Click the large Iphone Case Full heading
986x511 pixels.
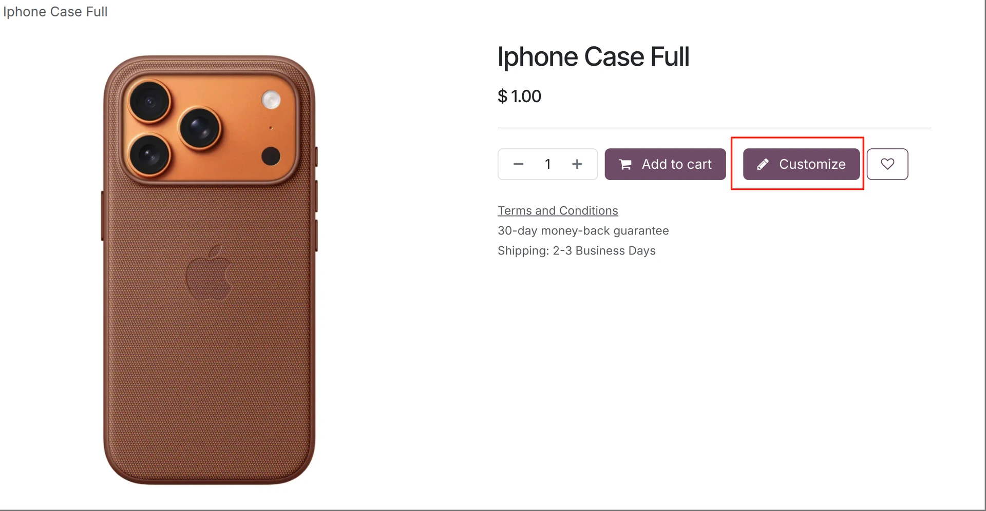[x=593, y=56]
